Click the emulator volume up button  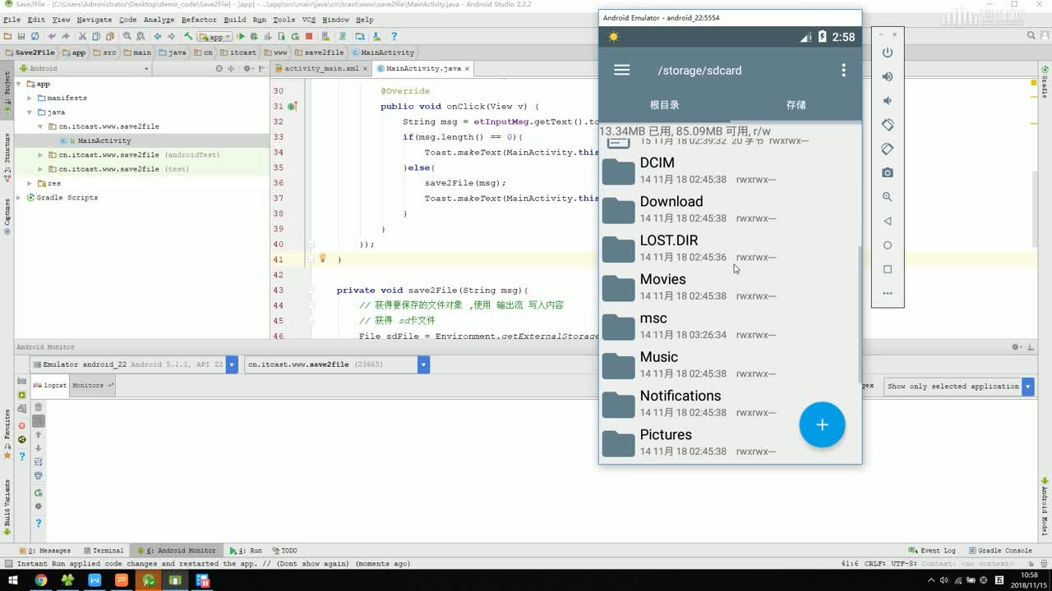point(887,76)
